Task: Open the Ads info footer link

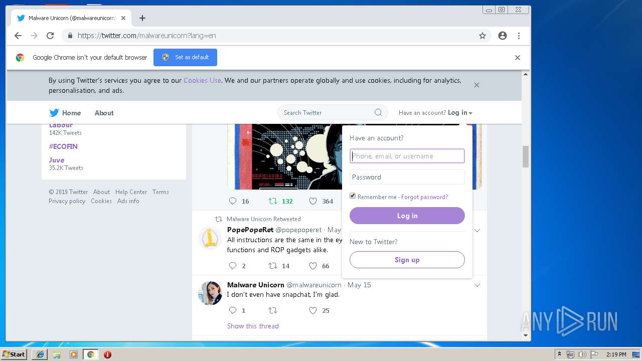Action: 128,201
